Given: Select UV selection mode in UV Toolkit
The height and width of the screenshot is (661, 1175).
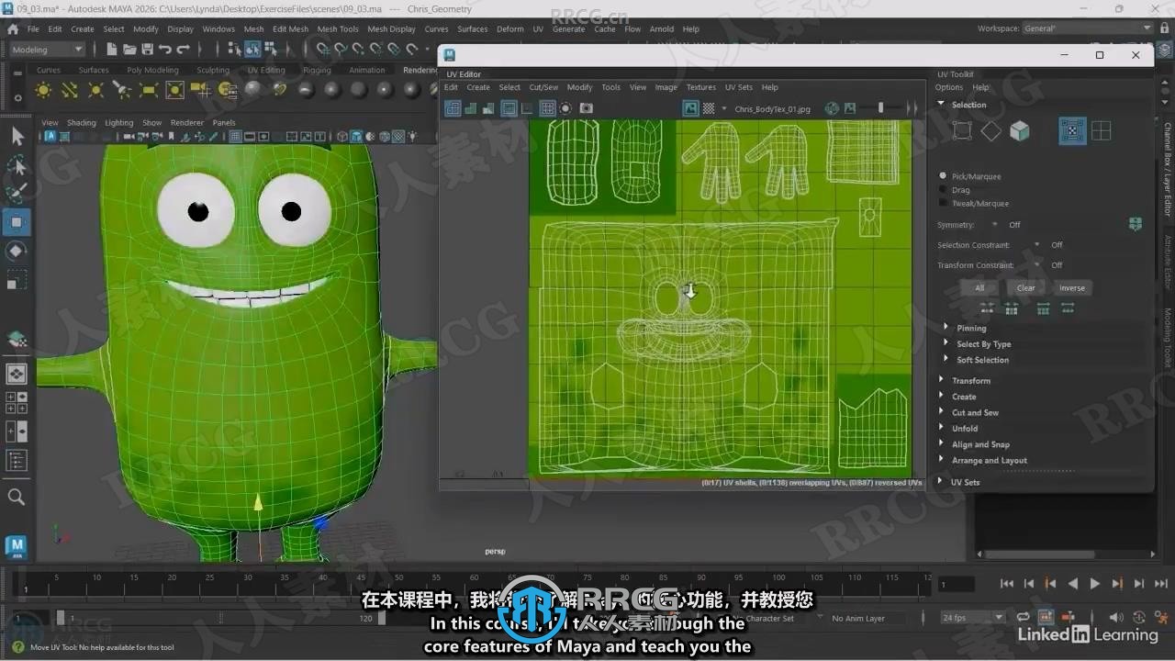Looking at the screenshot, I should (x=1071, y=131).
